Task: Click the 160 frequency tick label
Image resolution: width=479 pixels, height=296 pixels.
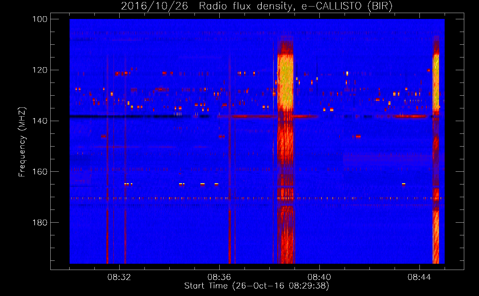Action: click(40, 172)
